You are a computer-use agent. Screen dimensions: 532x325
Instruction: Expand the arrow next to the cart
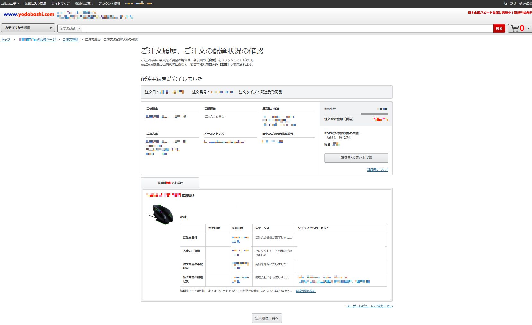click(x=528, y=28)
